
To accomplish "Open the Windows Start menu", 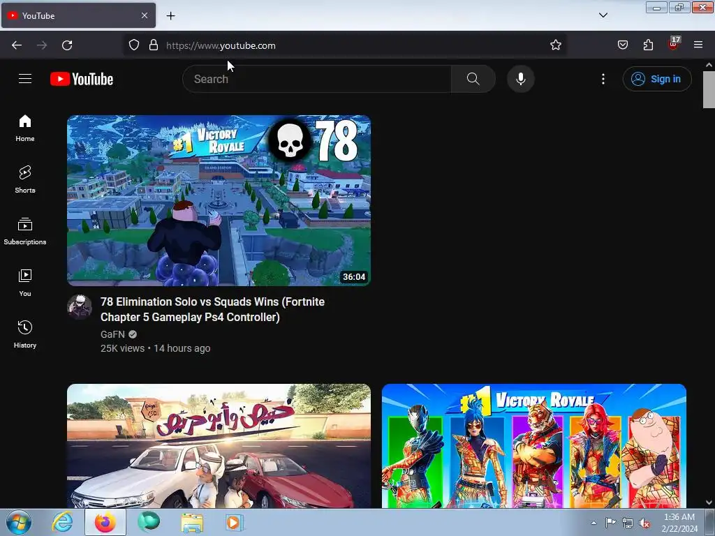I will click(x=19, y=523).
